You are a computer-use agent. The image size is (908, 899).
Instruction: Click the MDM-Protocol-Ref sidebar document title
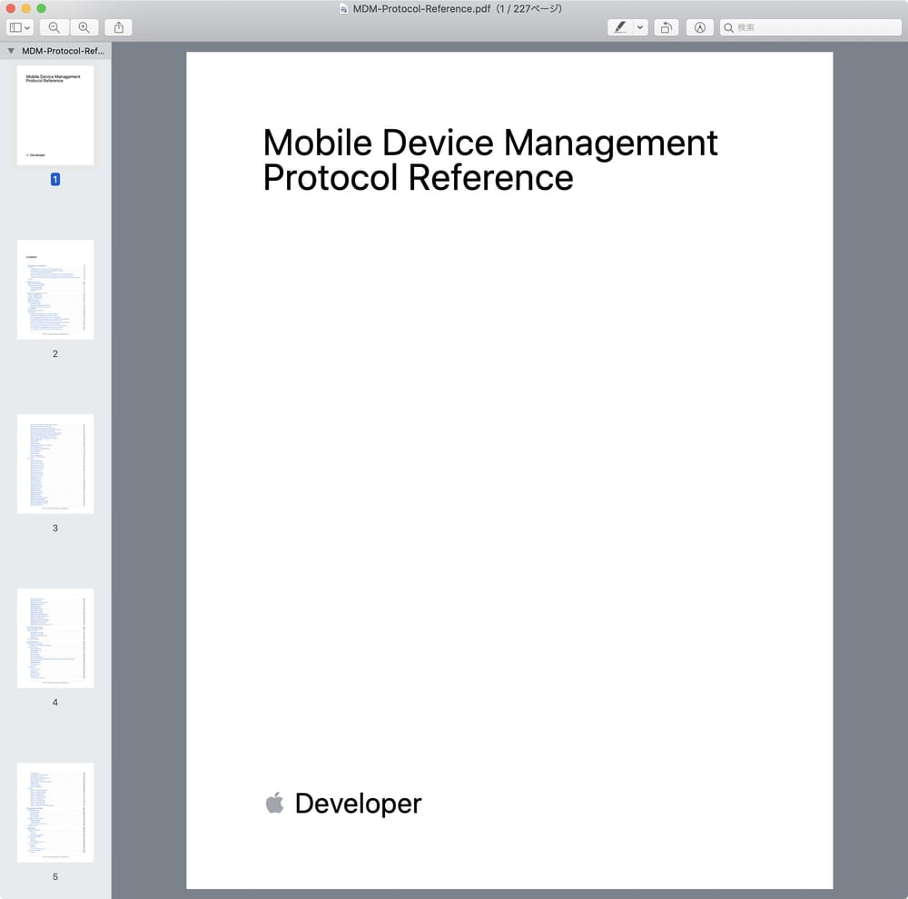click(x=64, y=51)
